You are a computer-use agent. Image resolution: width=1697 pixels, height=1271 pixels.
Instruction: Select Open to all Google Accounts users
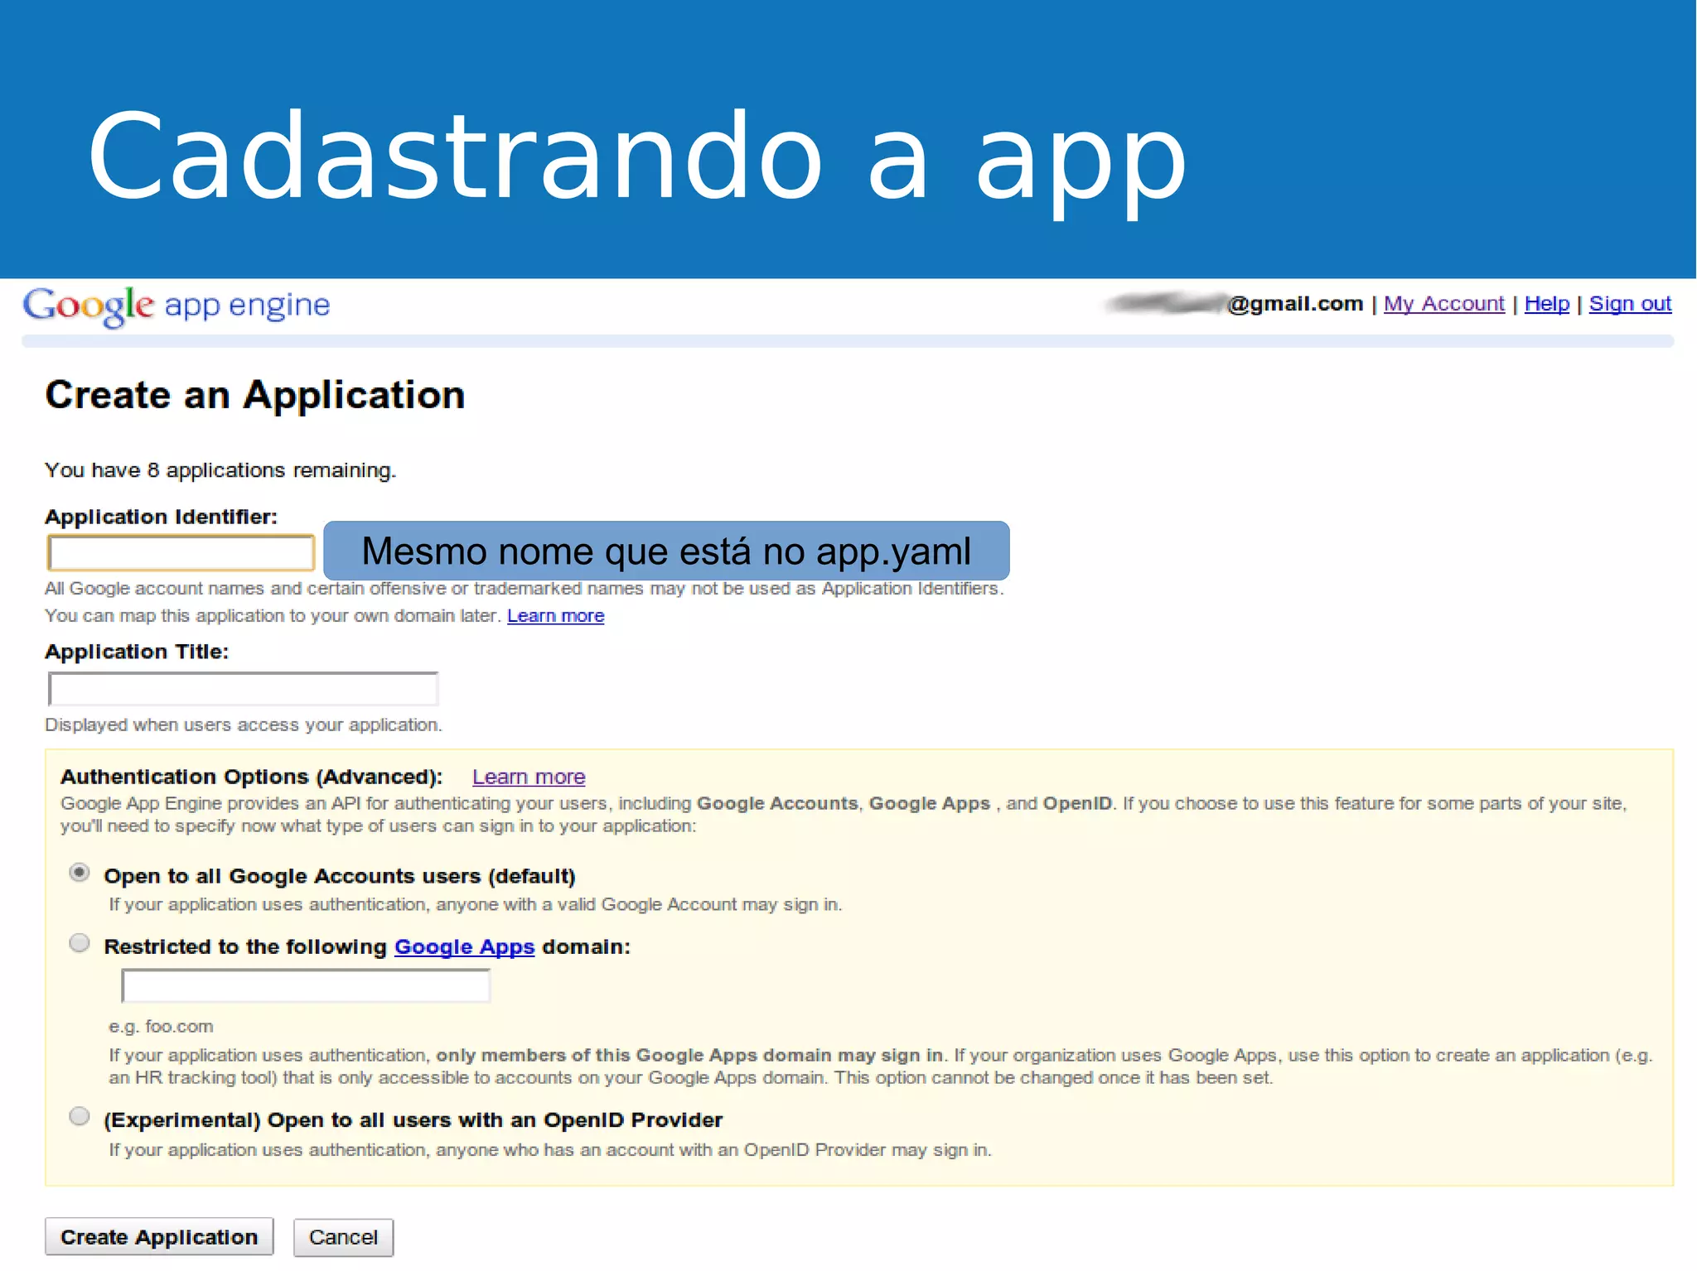[x=80, y=873]
